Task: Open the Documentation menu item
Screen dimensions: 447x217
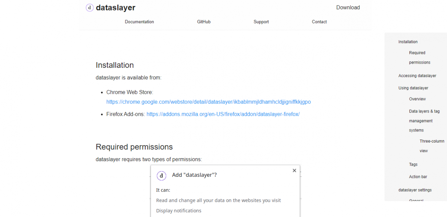Action: point(139,22)
